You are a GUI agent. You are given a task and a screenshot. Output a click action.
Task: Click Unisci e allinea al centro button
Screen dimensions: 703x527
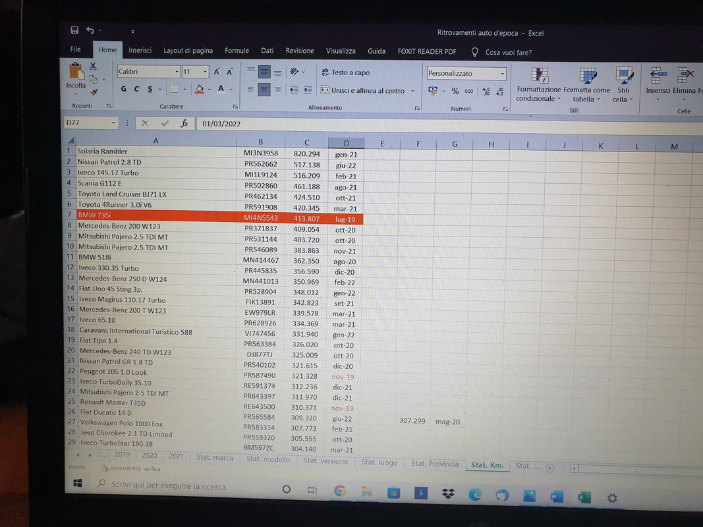(x=362, y=90)
